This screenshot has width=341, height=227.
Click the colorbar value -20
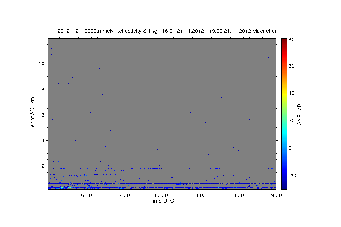point(292,176)
